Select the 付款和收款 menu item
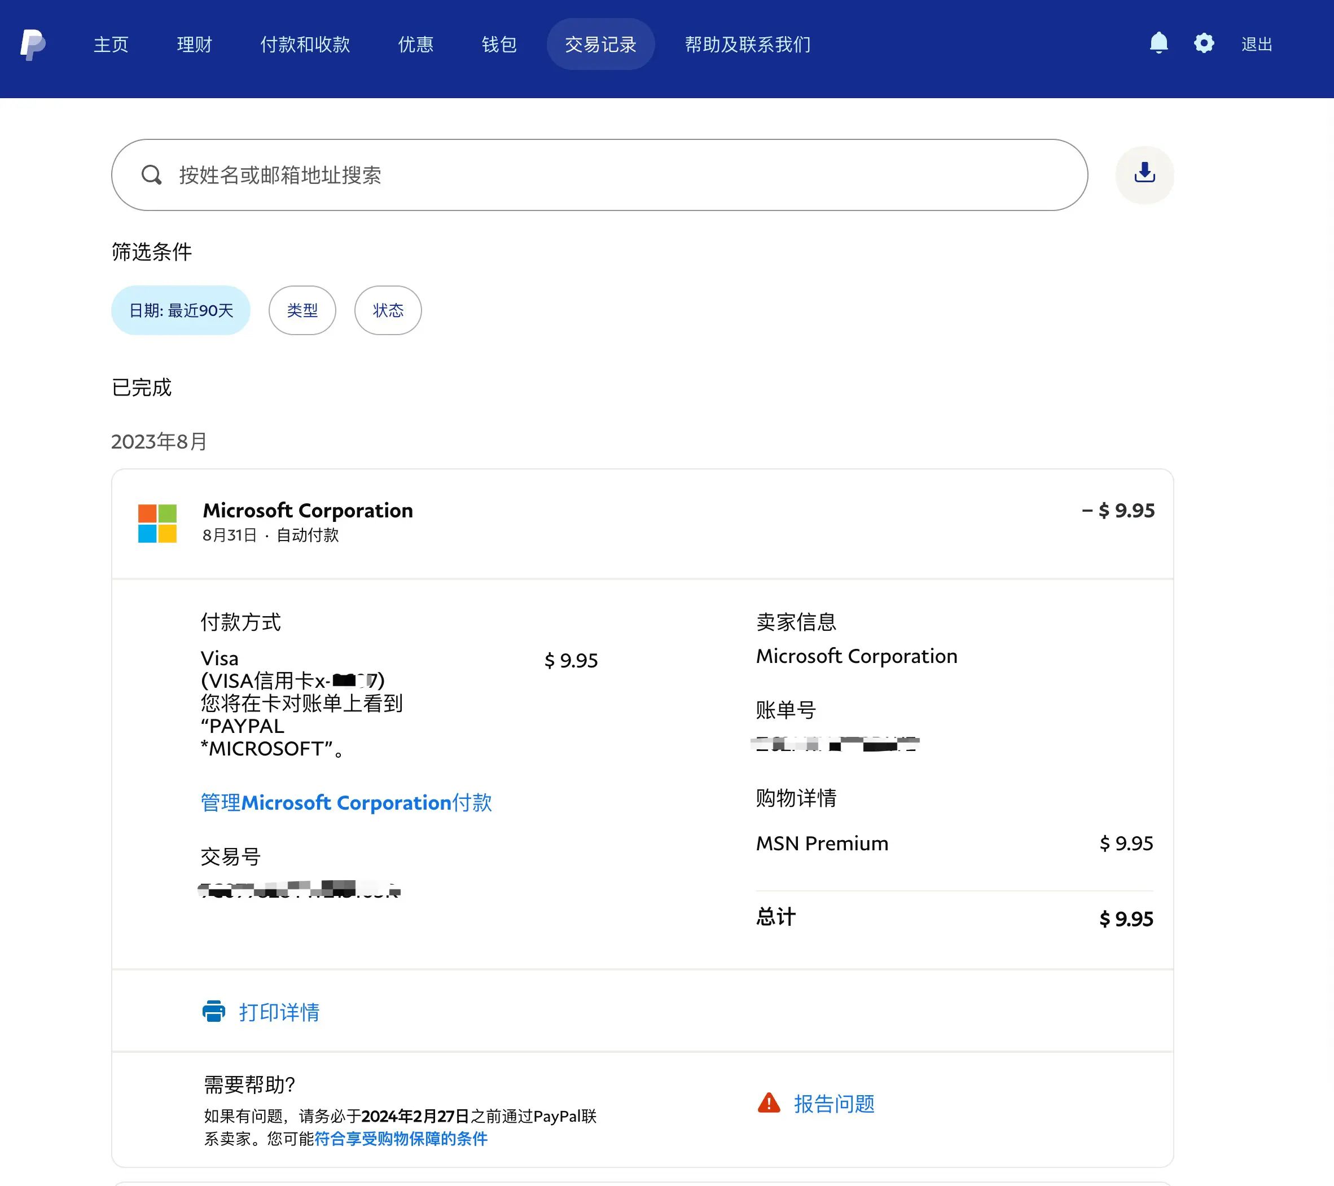 [305, 45]
